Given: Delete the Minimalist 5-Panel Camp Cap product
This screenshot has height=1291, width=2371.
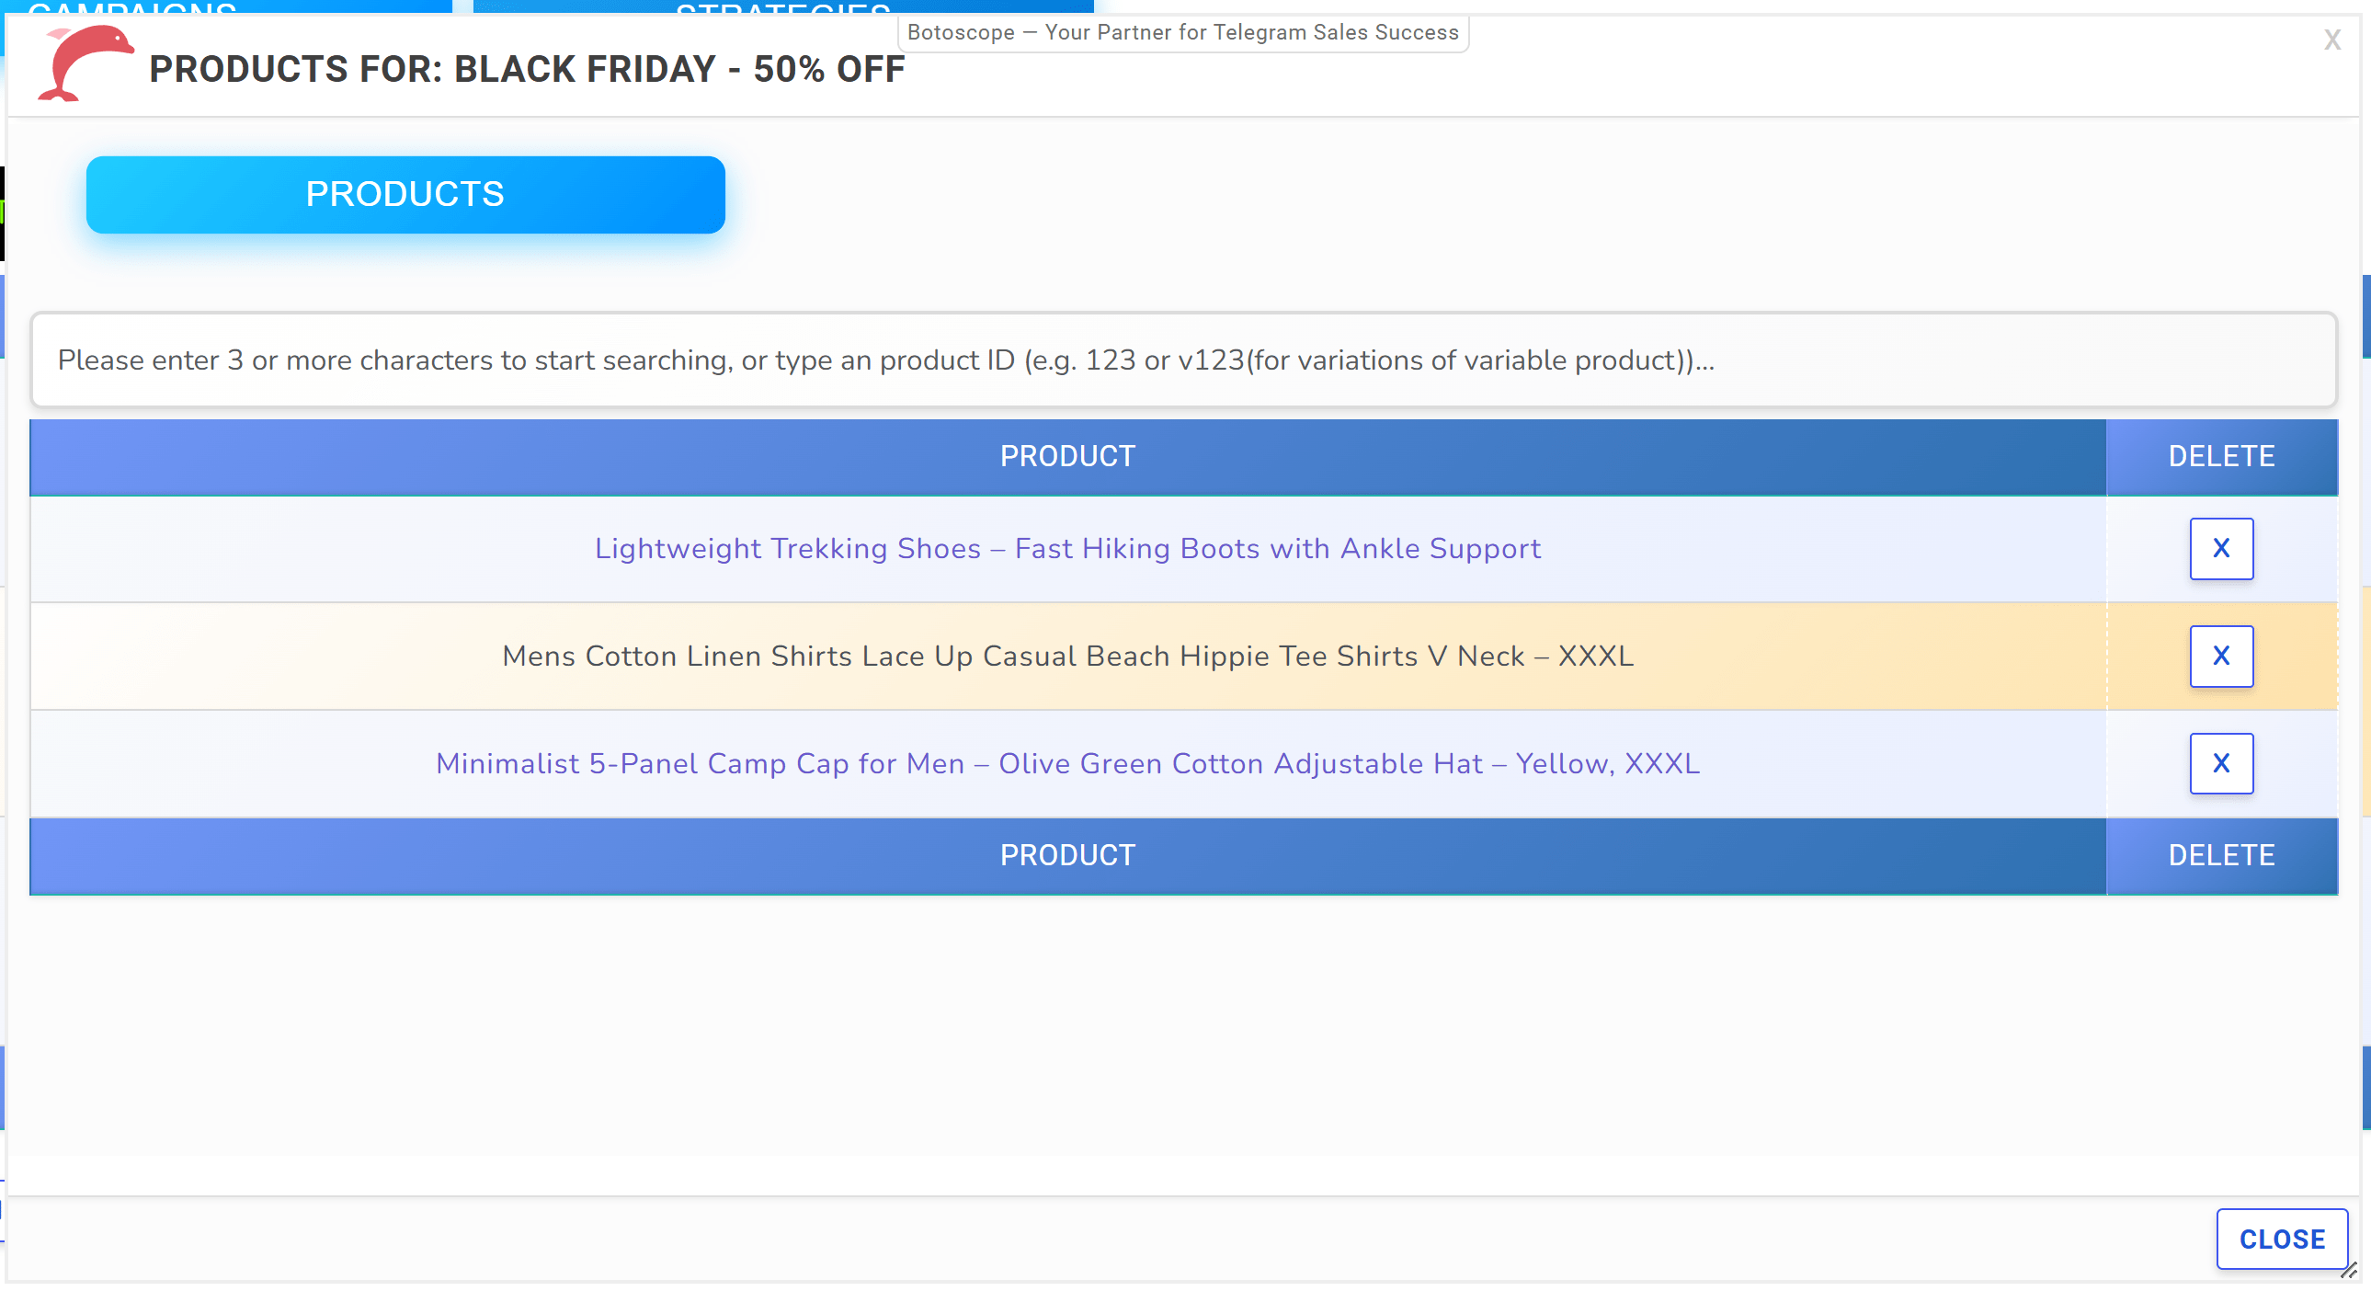Looking at the screenshot, I should (x=2220, y=763).
